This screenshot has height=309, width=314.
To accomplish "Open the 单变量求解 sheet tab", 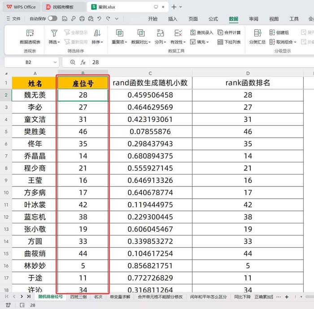I will 120,297.
